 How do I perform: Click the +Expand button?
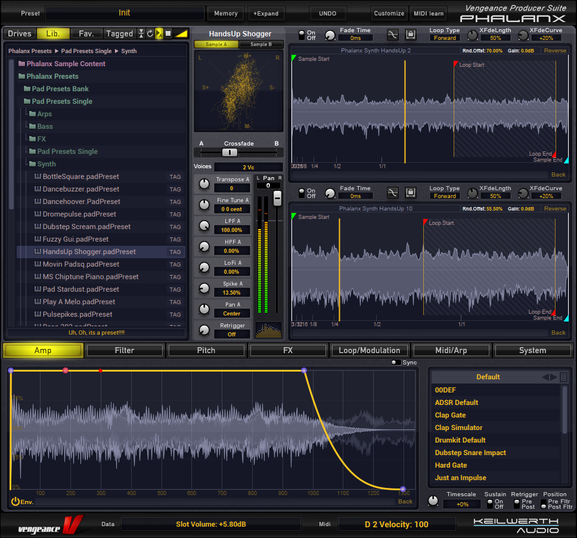[x=266, y=13]
